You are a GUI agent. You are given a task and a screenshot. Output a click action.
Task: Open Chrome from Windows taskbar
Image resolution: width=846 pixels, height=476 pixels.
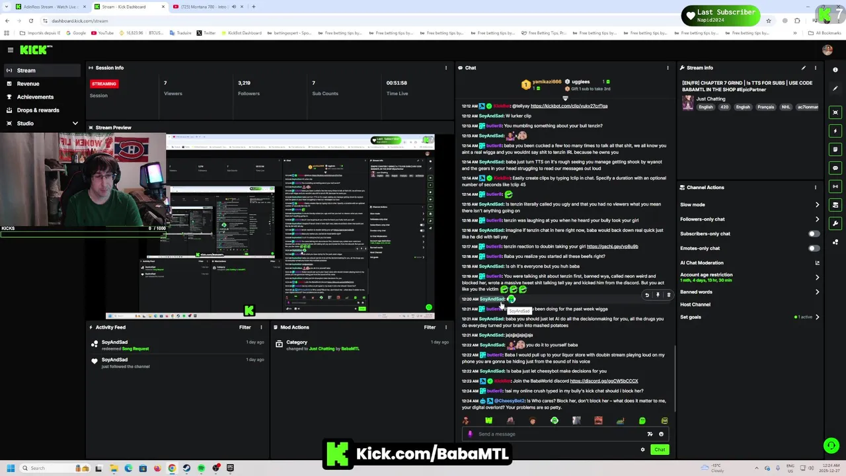click(172, 468)
